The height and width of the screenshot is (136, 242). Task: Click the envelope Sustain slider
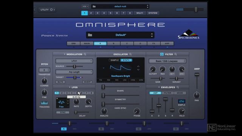pyautogui.click(x=166, y=99)
